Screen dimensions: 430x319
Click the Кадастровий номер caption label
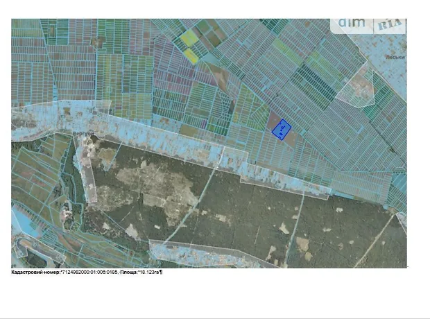click(x=35, y=273)
